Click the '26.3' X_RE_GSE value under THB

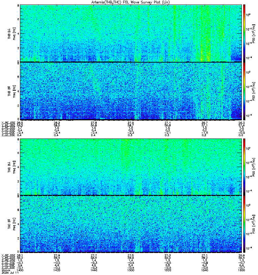click(x=241, y=123)
